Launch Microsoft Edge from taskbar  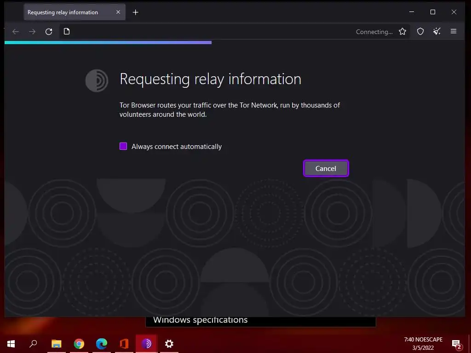pyautogui.click(x=102, y=344)
